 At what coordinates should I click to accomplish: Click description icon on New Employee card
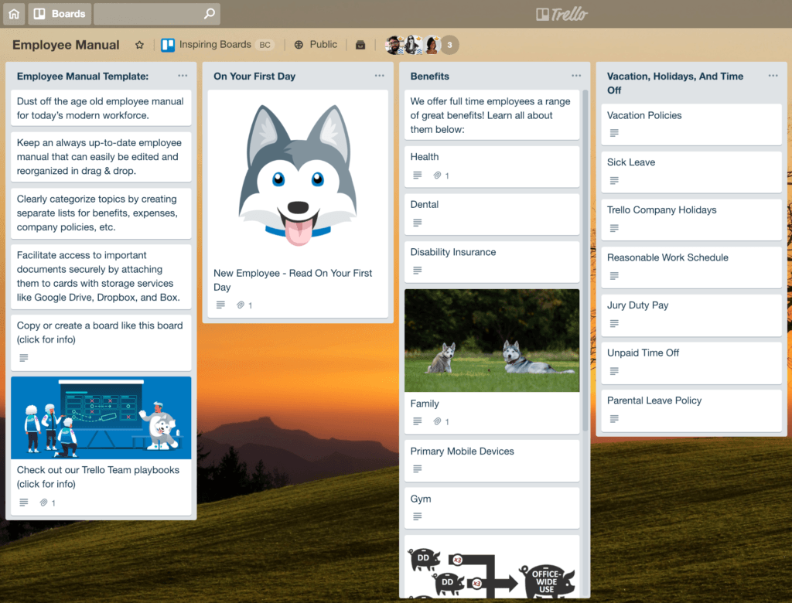[x=220, y=305]
